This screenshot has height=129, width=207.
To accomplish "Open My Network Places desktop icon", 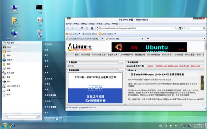I will (x=15, y=35).
